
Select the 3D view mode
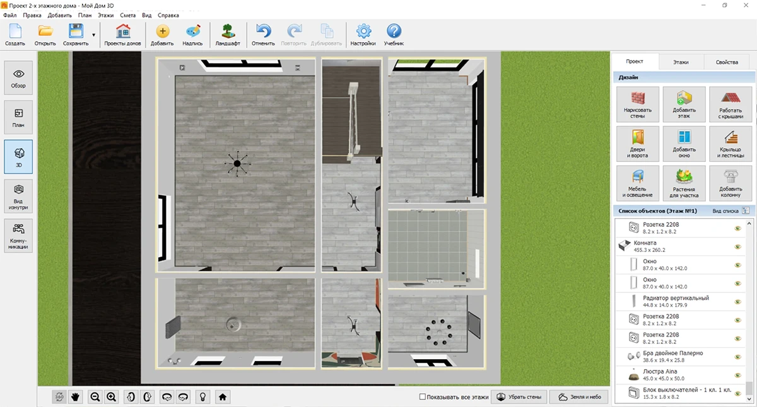click(x=18, y=157)
